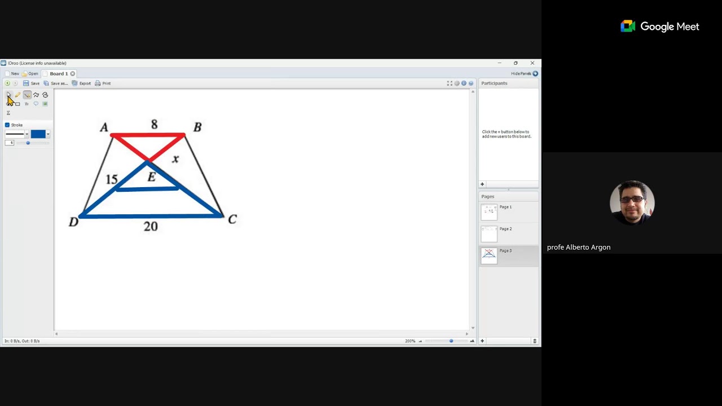Click the stroke width value field
Screen dimensions: 722x406
point(9,143)
